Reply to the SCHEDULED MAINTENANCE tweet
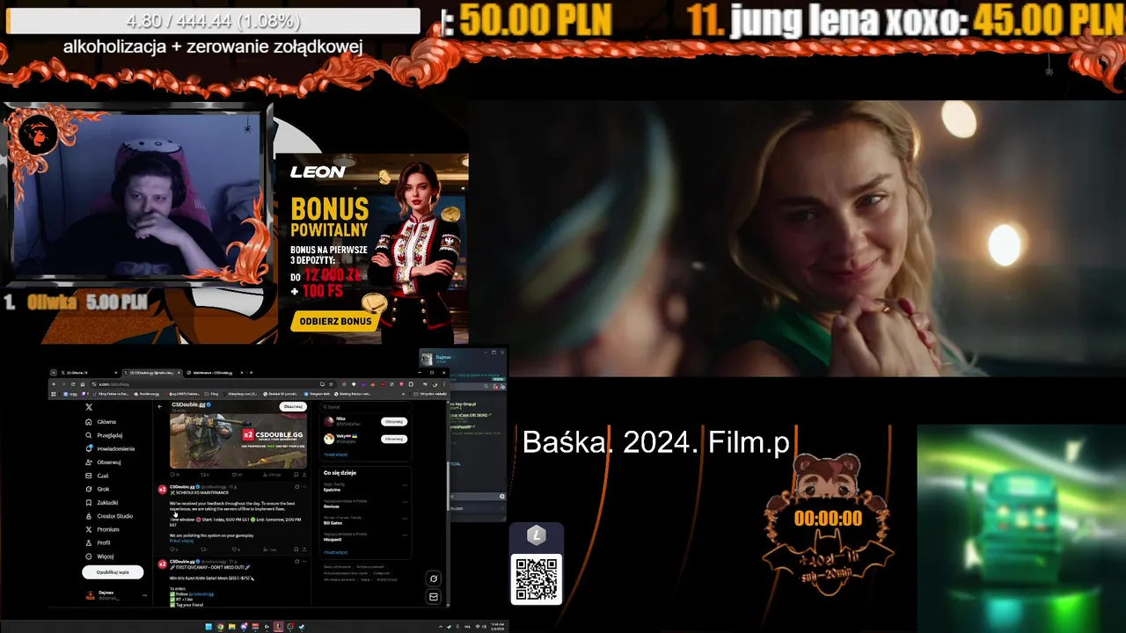This screenshot has width=1126, height=633. point(173,549)
